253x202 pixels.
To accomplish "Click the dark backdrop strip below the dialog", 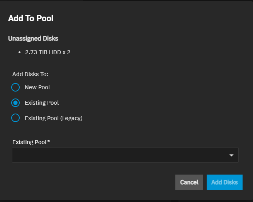I will (126, 201).
